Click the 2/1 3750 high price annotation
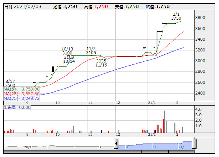 pyautogui.click(x=176, y=16)
